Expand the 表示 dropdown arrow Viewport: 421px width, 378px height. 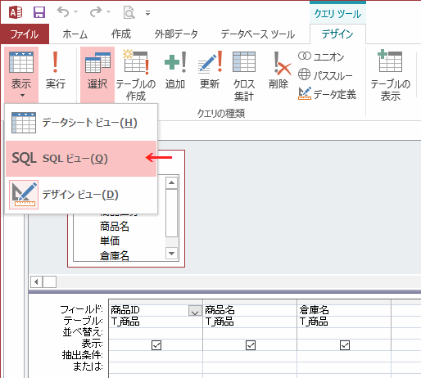[22, 95]
